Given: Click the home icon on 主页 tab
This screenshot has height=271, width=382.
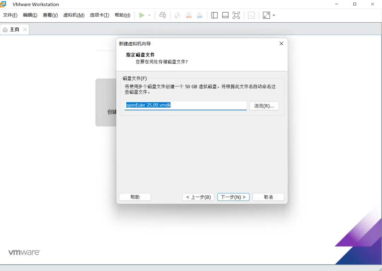Looking at the screenshot, I should (x=5, y=29).
